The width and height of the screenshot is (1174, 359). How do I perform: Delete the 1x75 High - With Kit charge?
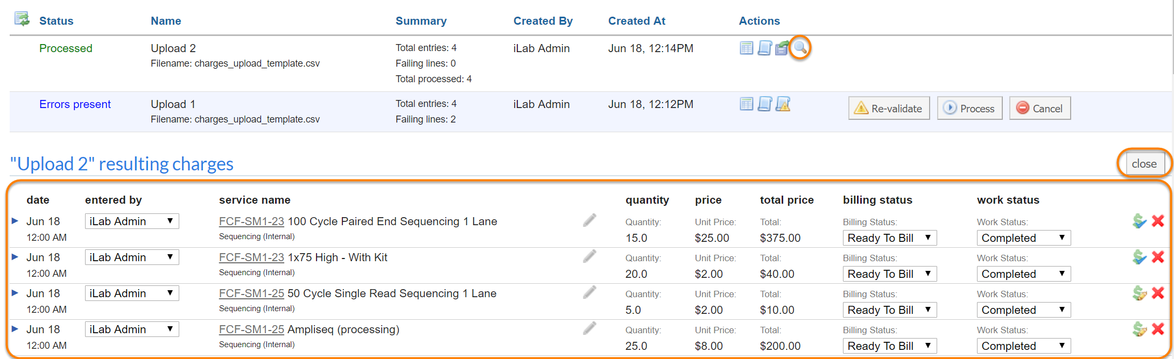1158,257
